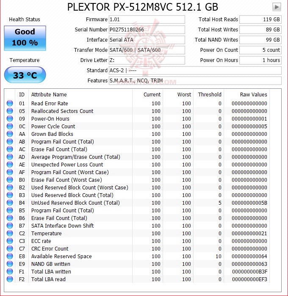288x296 pixels.
Task: Click status icon for Reallocated Sectors Count
Action: (x=10, y=111)
